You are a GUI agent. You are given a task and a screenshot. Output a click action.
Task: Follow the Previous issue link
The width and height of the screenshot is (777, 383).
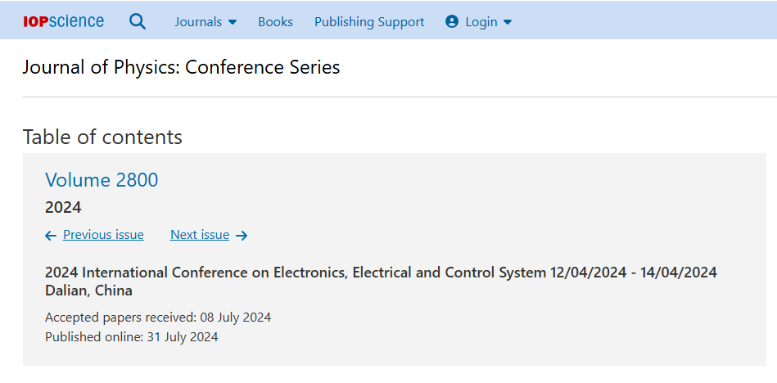coord(103,235)
